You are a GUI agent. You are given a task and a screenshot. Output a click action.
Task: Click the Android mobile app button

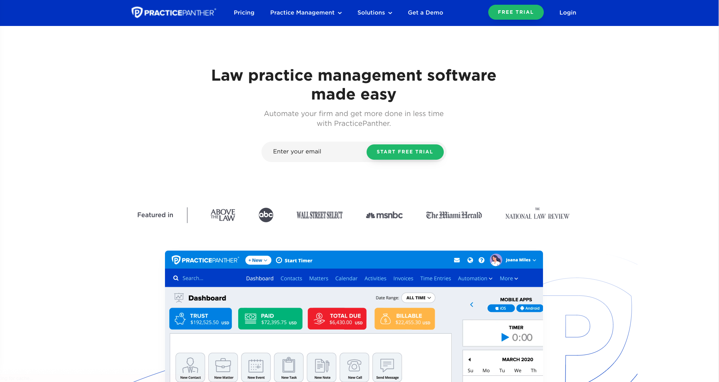tap(530, 308)
